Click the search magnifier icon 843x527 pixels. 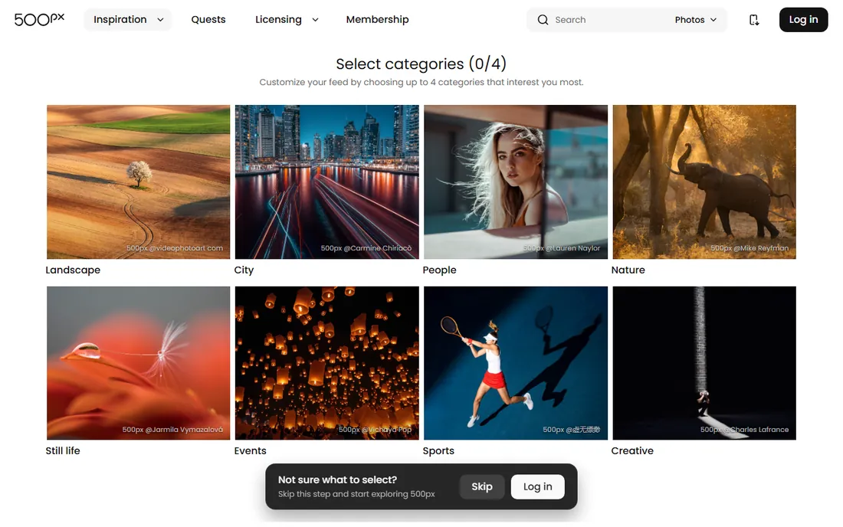pos(543,20)
